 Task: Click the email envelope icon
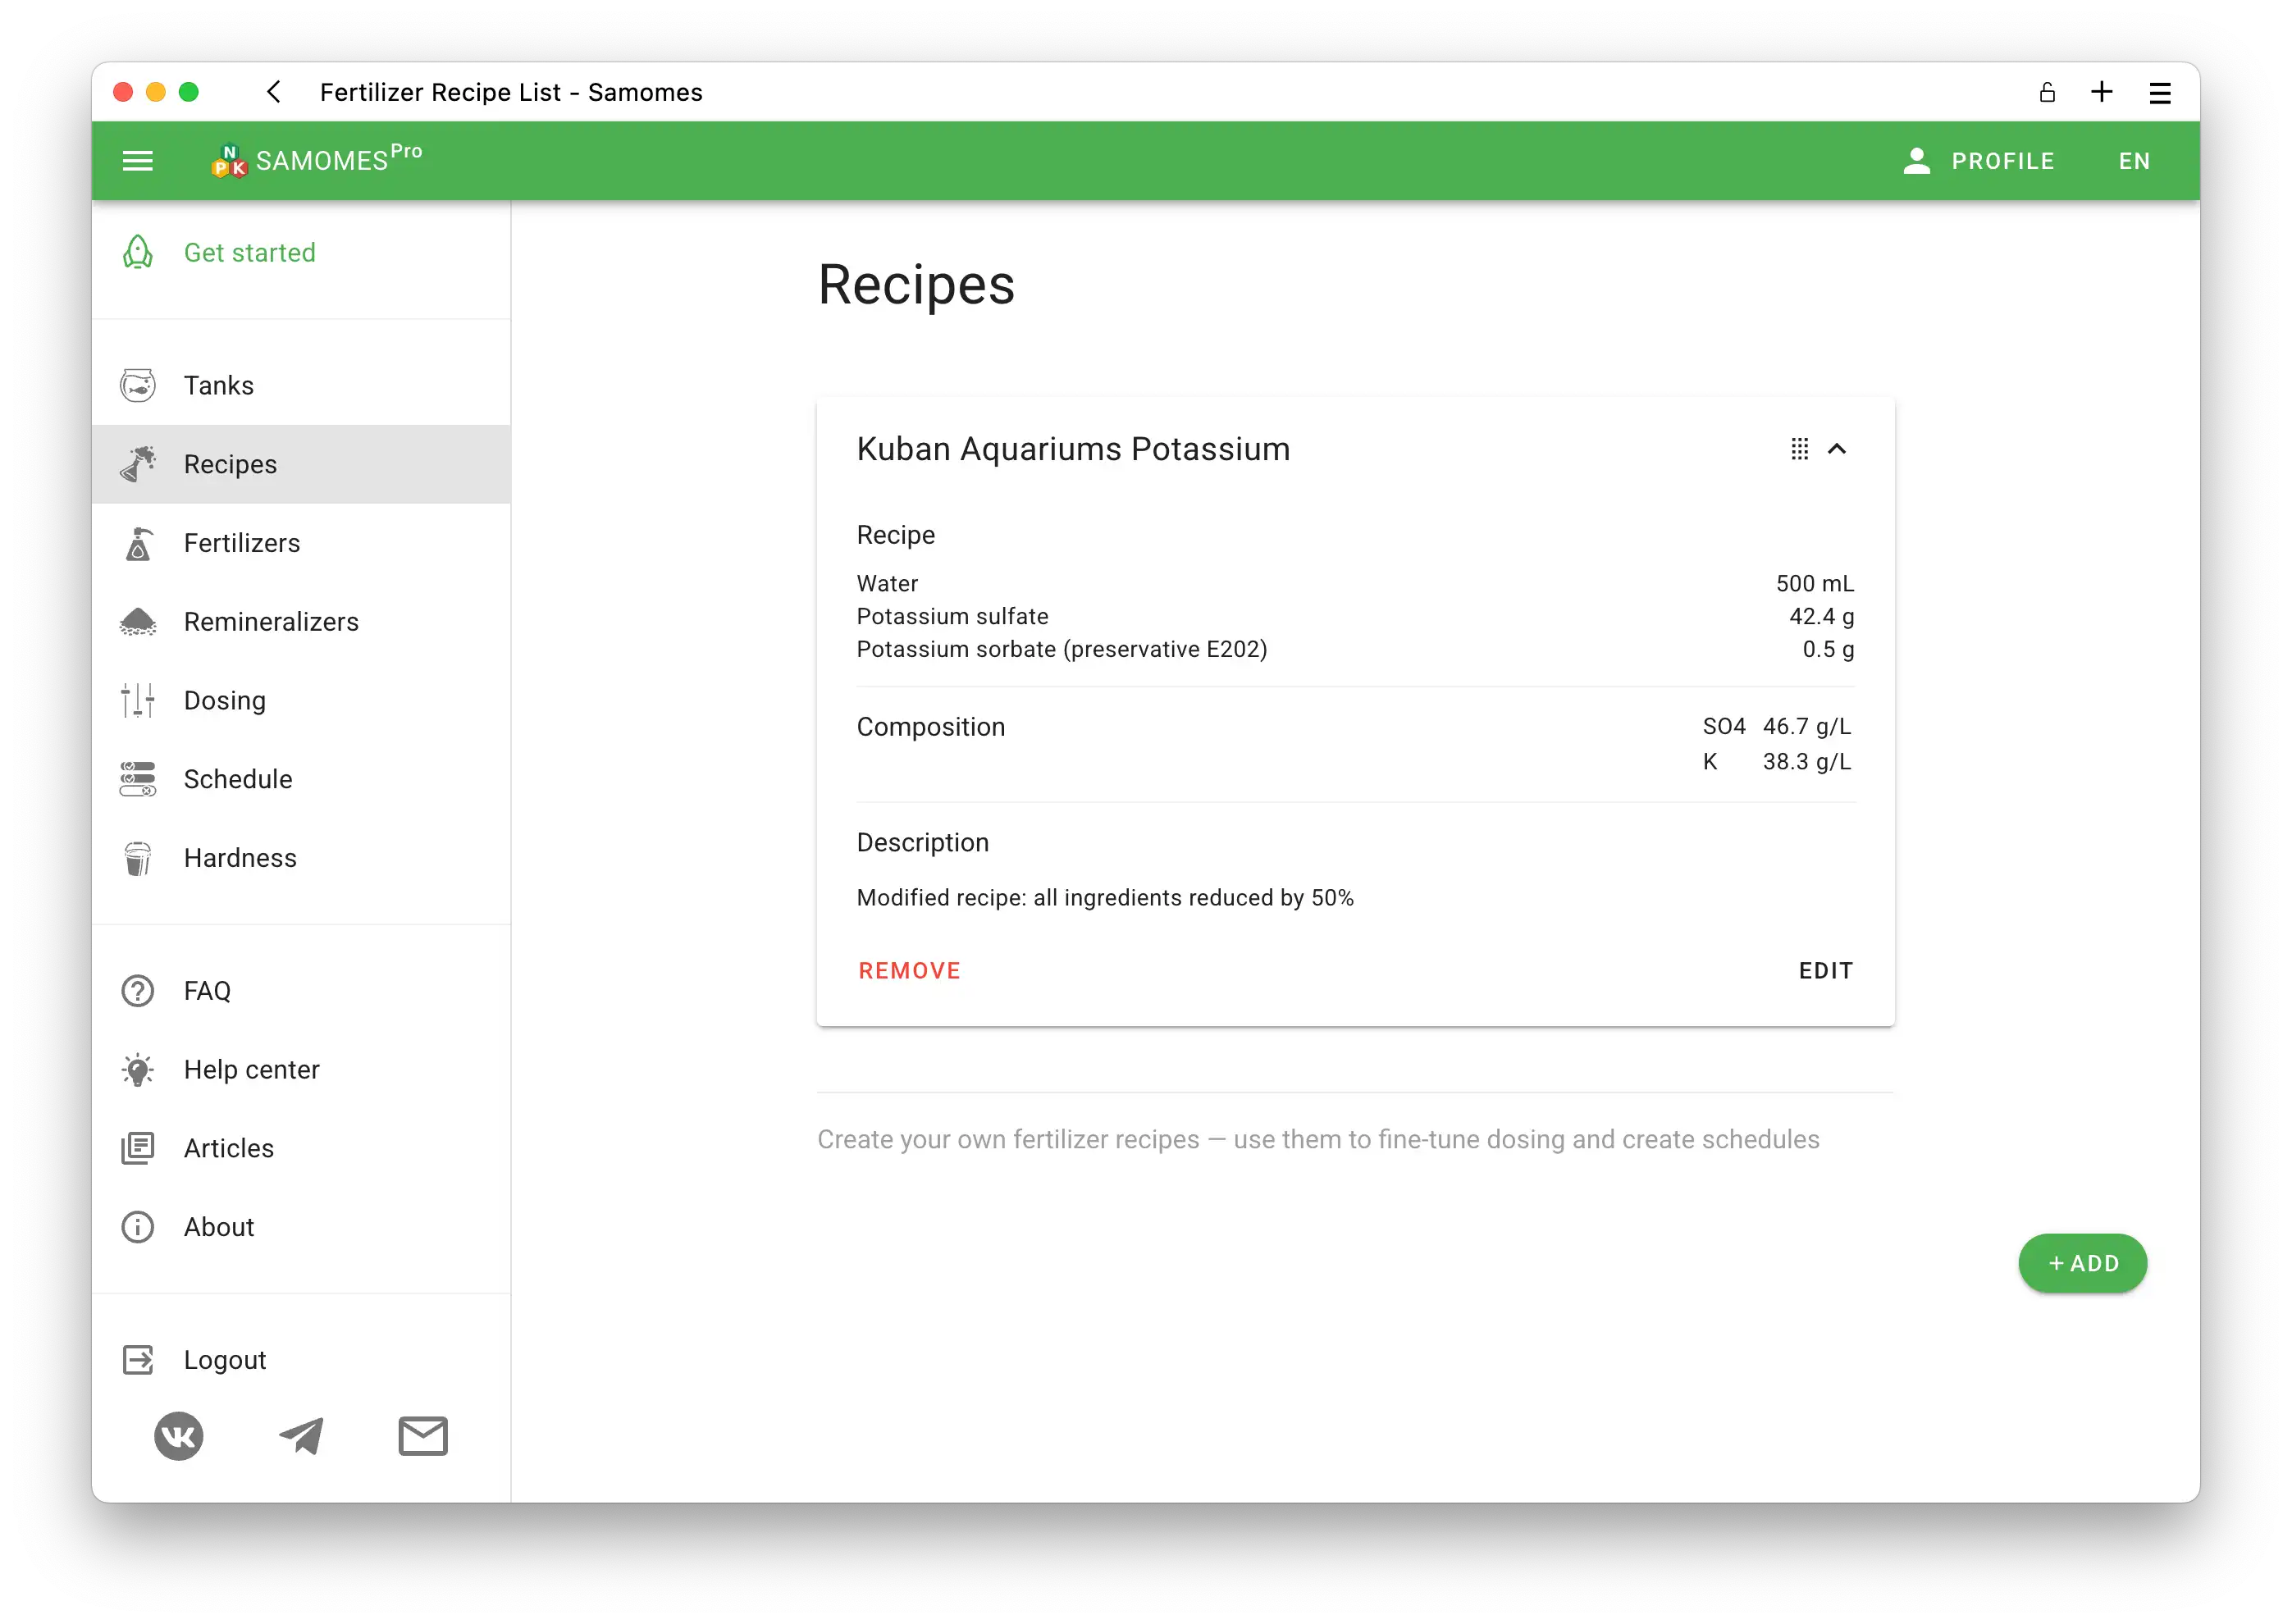click(x=423, y=1436)
